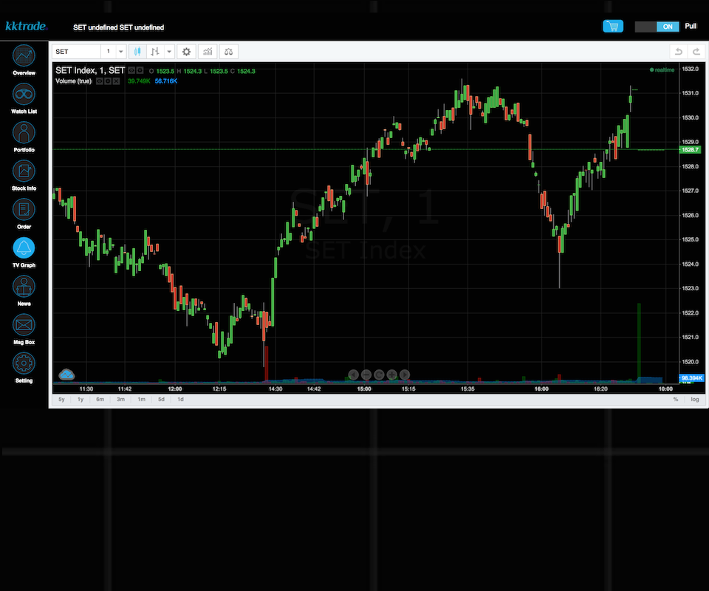Click the volume value 56.716K
This screenshot has width=709, height=591.
[x=166, y=81]
